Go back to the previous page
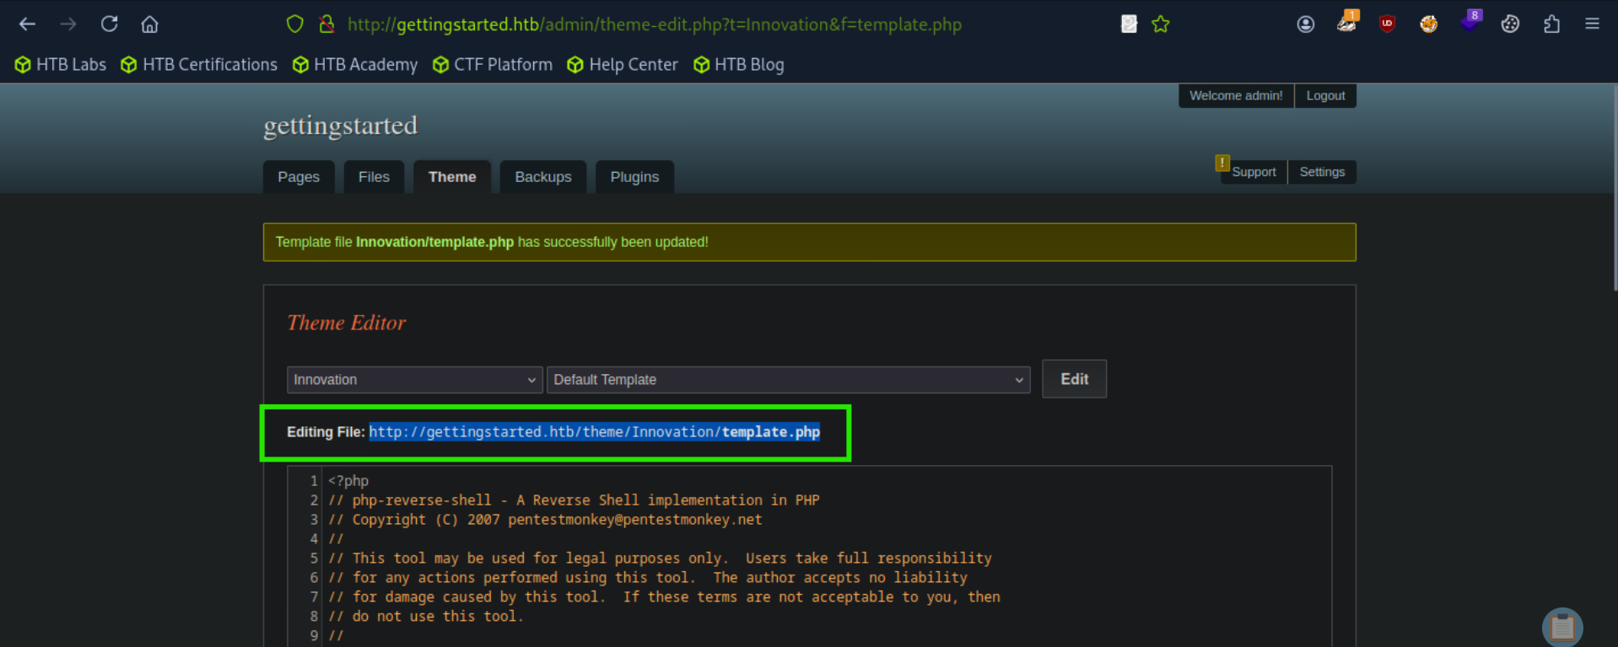Image resolution: width=1618 pixels, height=647 pixels. pyautogui.click(x=27, y=24)
